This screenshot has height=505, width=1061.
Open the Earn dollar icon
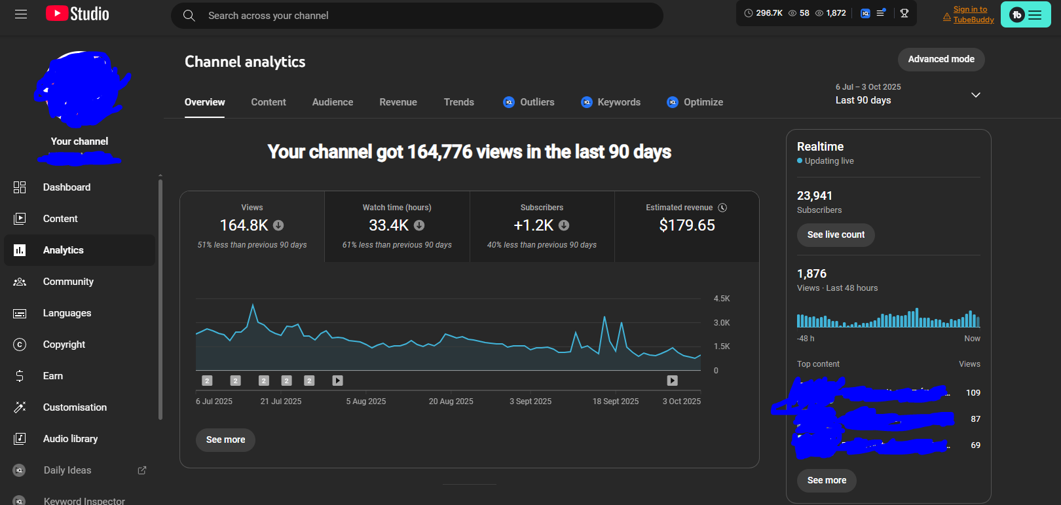(20, 376)
